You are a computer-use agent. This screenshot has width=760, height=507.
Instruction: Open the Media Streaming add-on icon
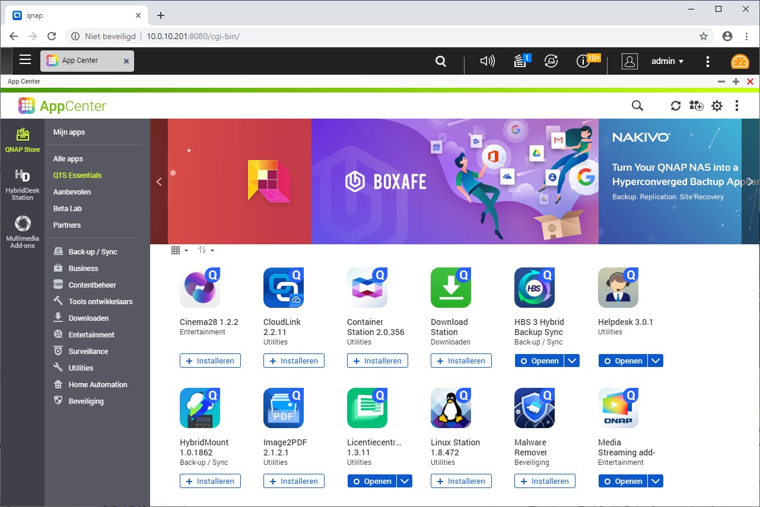tap(618, 408)
